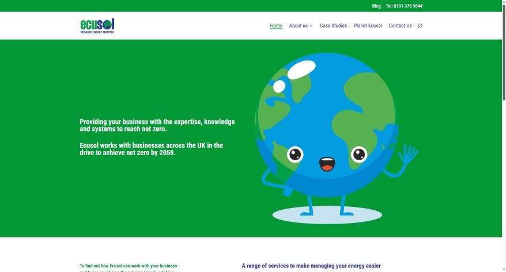
Task: Click the "Ecusol works with businesses across the UK" text
Action: point(152,149)
